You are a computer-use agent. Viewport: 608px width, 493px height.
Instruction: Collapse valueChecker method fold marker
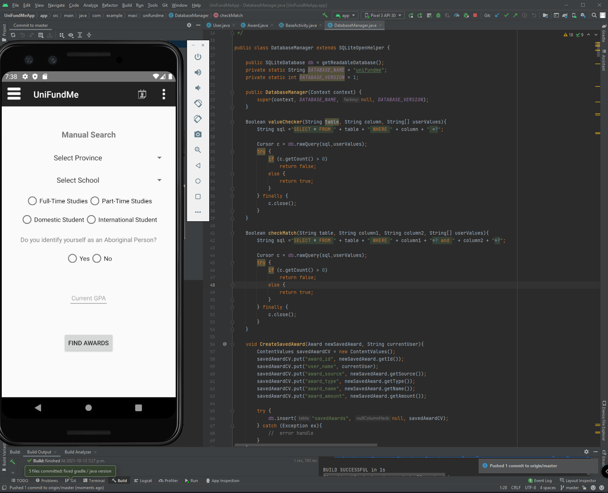(x=232, y=122)
